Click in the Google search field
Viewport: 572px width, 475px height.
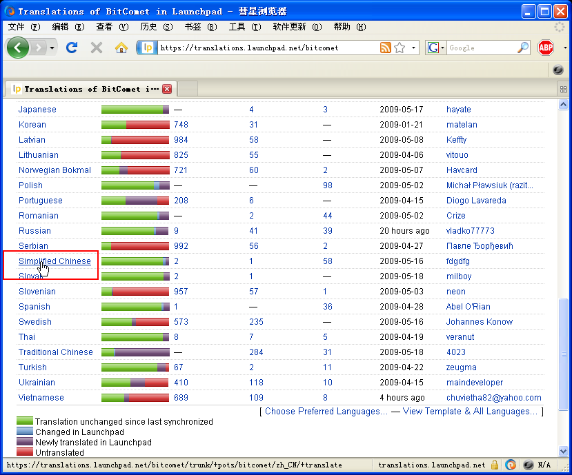[x=482, y=48]
